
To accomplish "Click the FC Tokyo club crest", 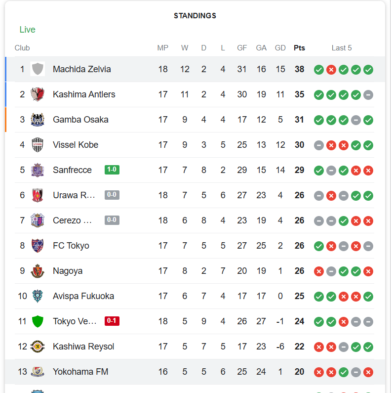I will pyautogui.click(x=38, y=246).
